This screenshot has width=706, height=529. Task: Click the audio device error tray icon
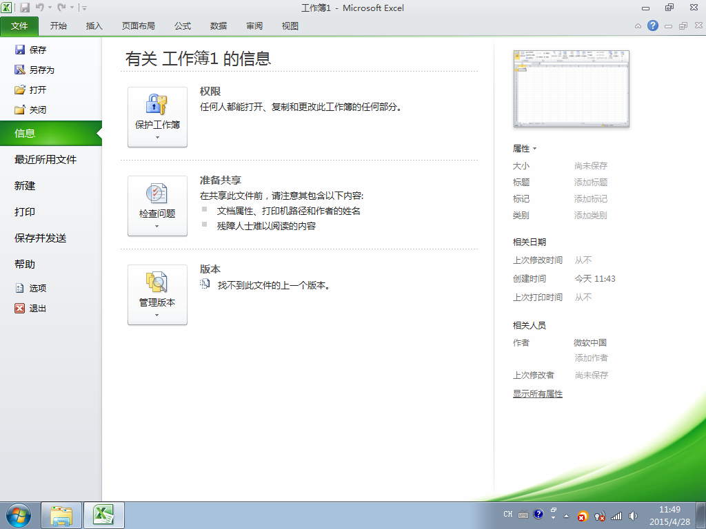(599, 517)
